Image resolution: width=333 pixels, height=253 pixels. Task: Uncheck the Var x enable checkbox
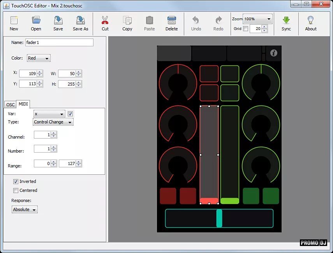[70, 114]
